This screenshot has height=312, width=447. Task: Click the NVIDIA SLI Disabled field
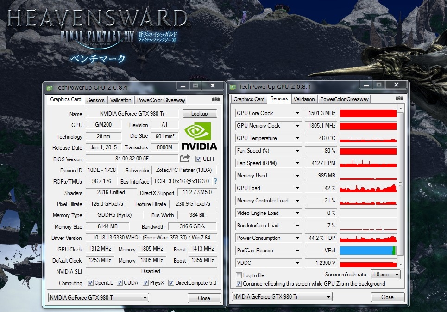[151, 271]
